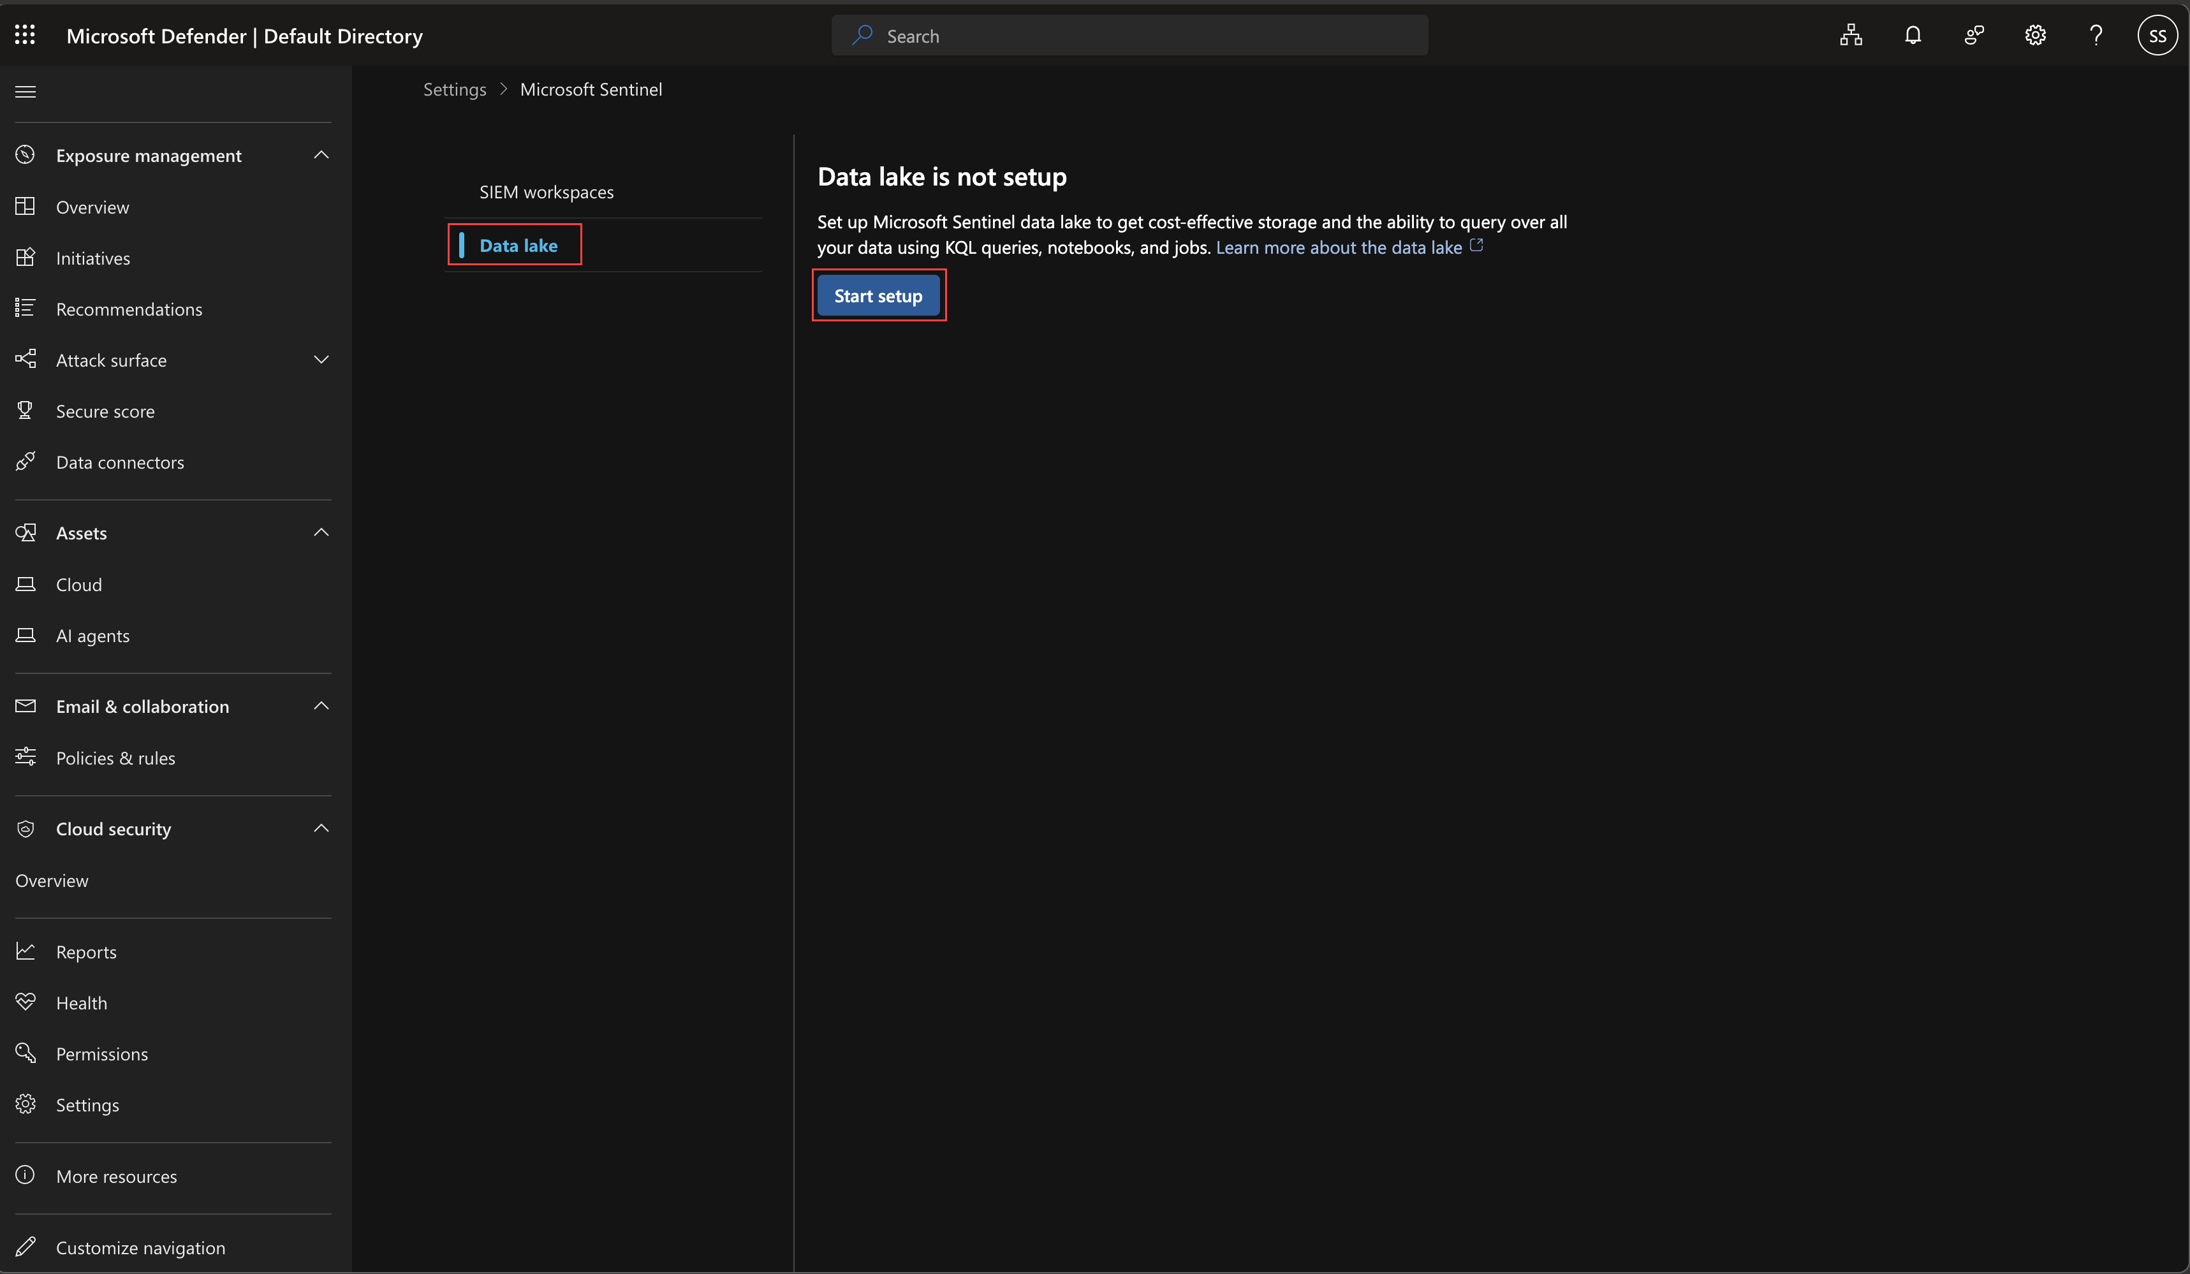The image size is (2190, 1274).
Task: Click the More resources info icon
Action: (26, 1175)
